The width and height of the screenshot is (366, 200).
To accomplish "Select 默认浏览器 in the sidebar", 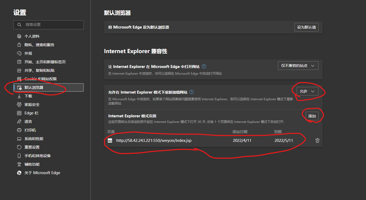I will click(49, 87).
